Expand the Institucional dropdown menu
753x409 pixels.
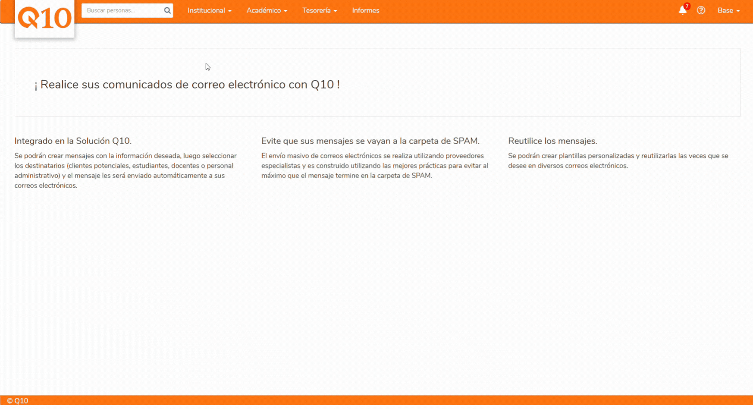pos(210,10)
